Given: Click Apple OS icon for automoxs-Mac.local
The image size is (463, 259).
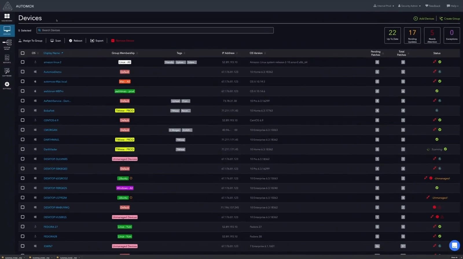Looking at the screenshot, I should (x=35, y=81).
